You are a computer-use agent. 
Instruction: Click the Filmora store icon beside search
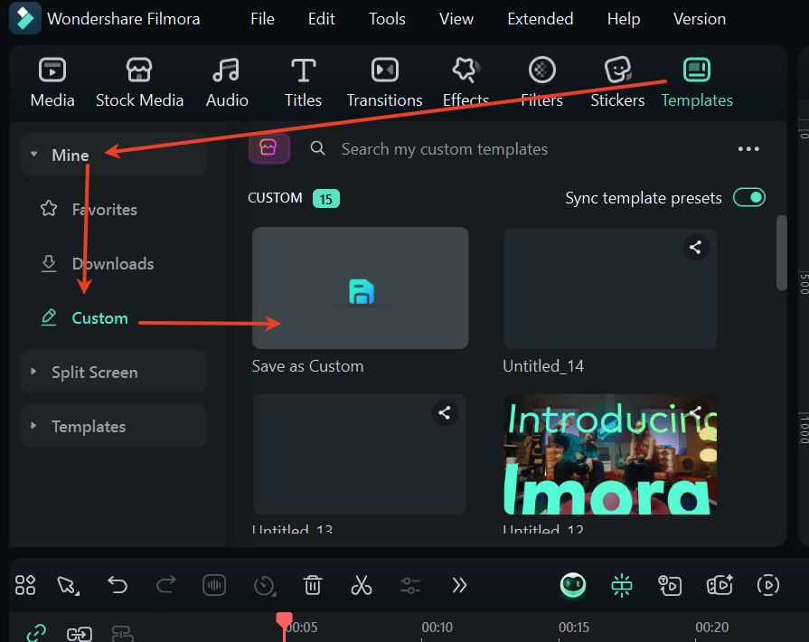click(x=268, y=148)
